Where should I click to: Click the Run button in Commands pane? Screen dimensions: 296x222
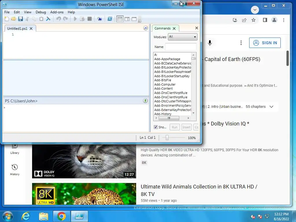pos(175,127)
